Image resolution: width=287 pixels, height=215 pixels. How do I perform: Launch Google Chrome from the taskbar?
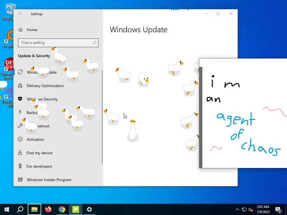[x=62, y=209]
